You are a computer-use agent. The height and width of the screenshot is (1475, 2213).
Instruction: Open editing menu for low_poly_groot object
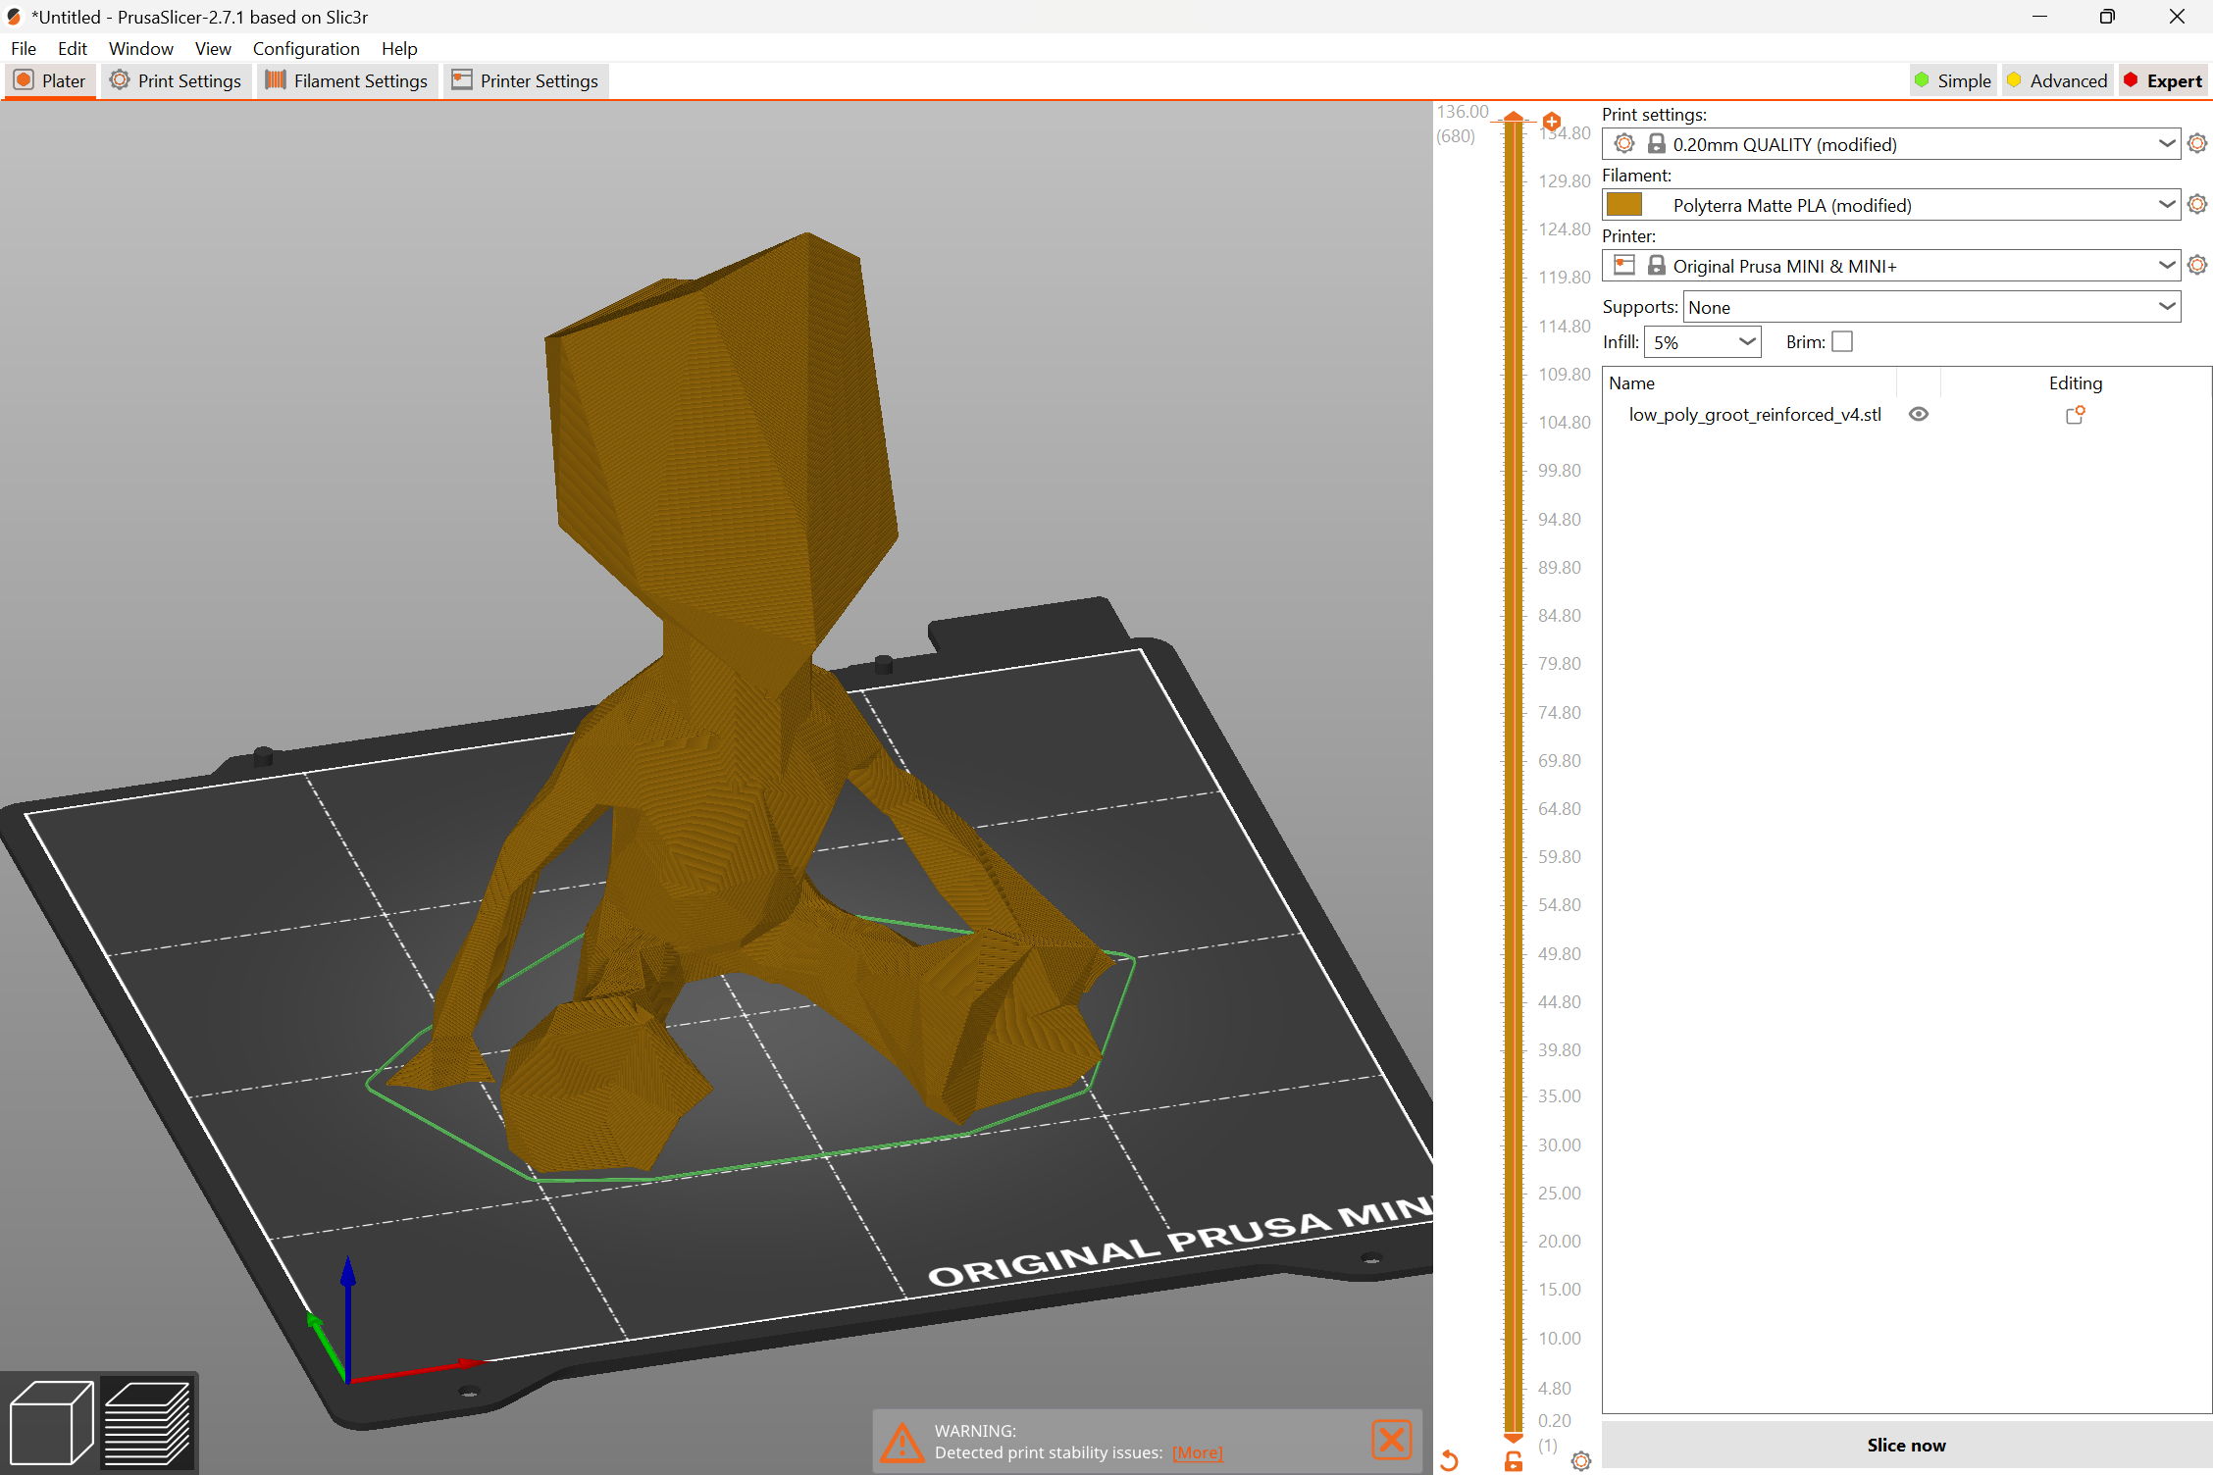2075,415
